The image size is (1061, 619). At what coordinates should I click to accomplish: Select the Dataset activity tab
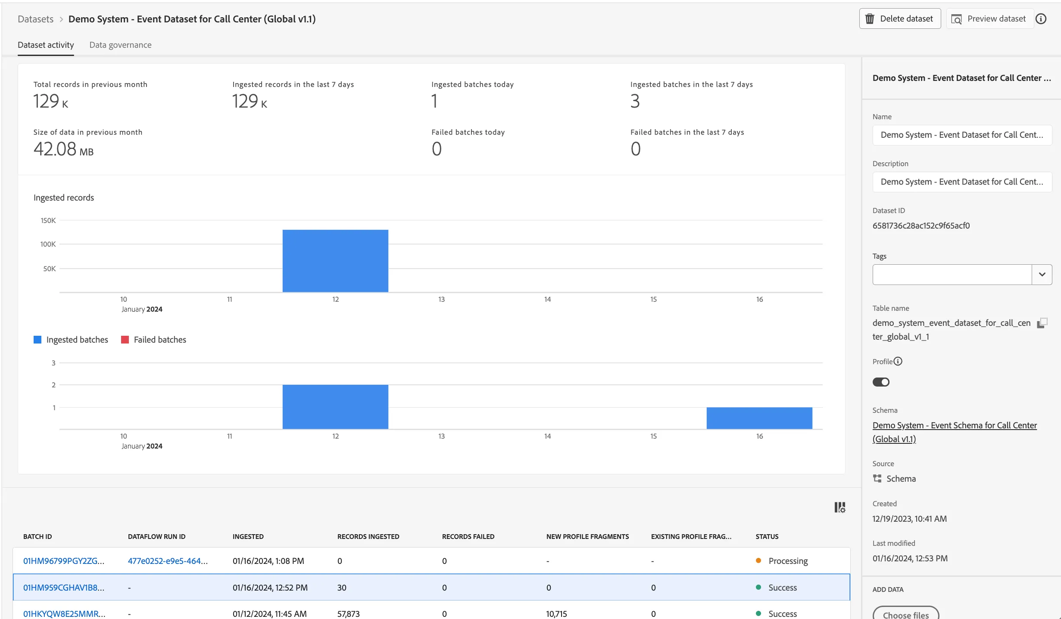click(x=46, y=45)
